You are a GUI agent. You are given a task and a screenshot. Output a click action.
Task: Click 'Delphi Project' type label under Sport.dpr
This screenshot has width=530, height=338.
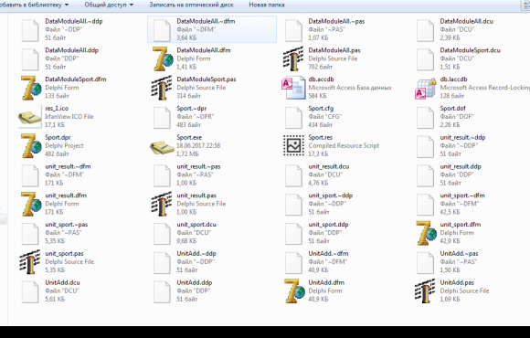click(64, 145)
